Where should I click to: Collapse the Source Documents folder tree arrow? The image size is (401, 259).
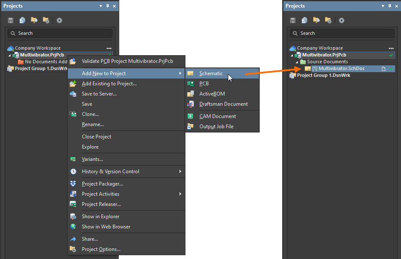[297, 62]
